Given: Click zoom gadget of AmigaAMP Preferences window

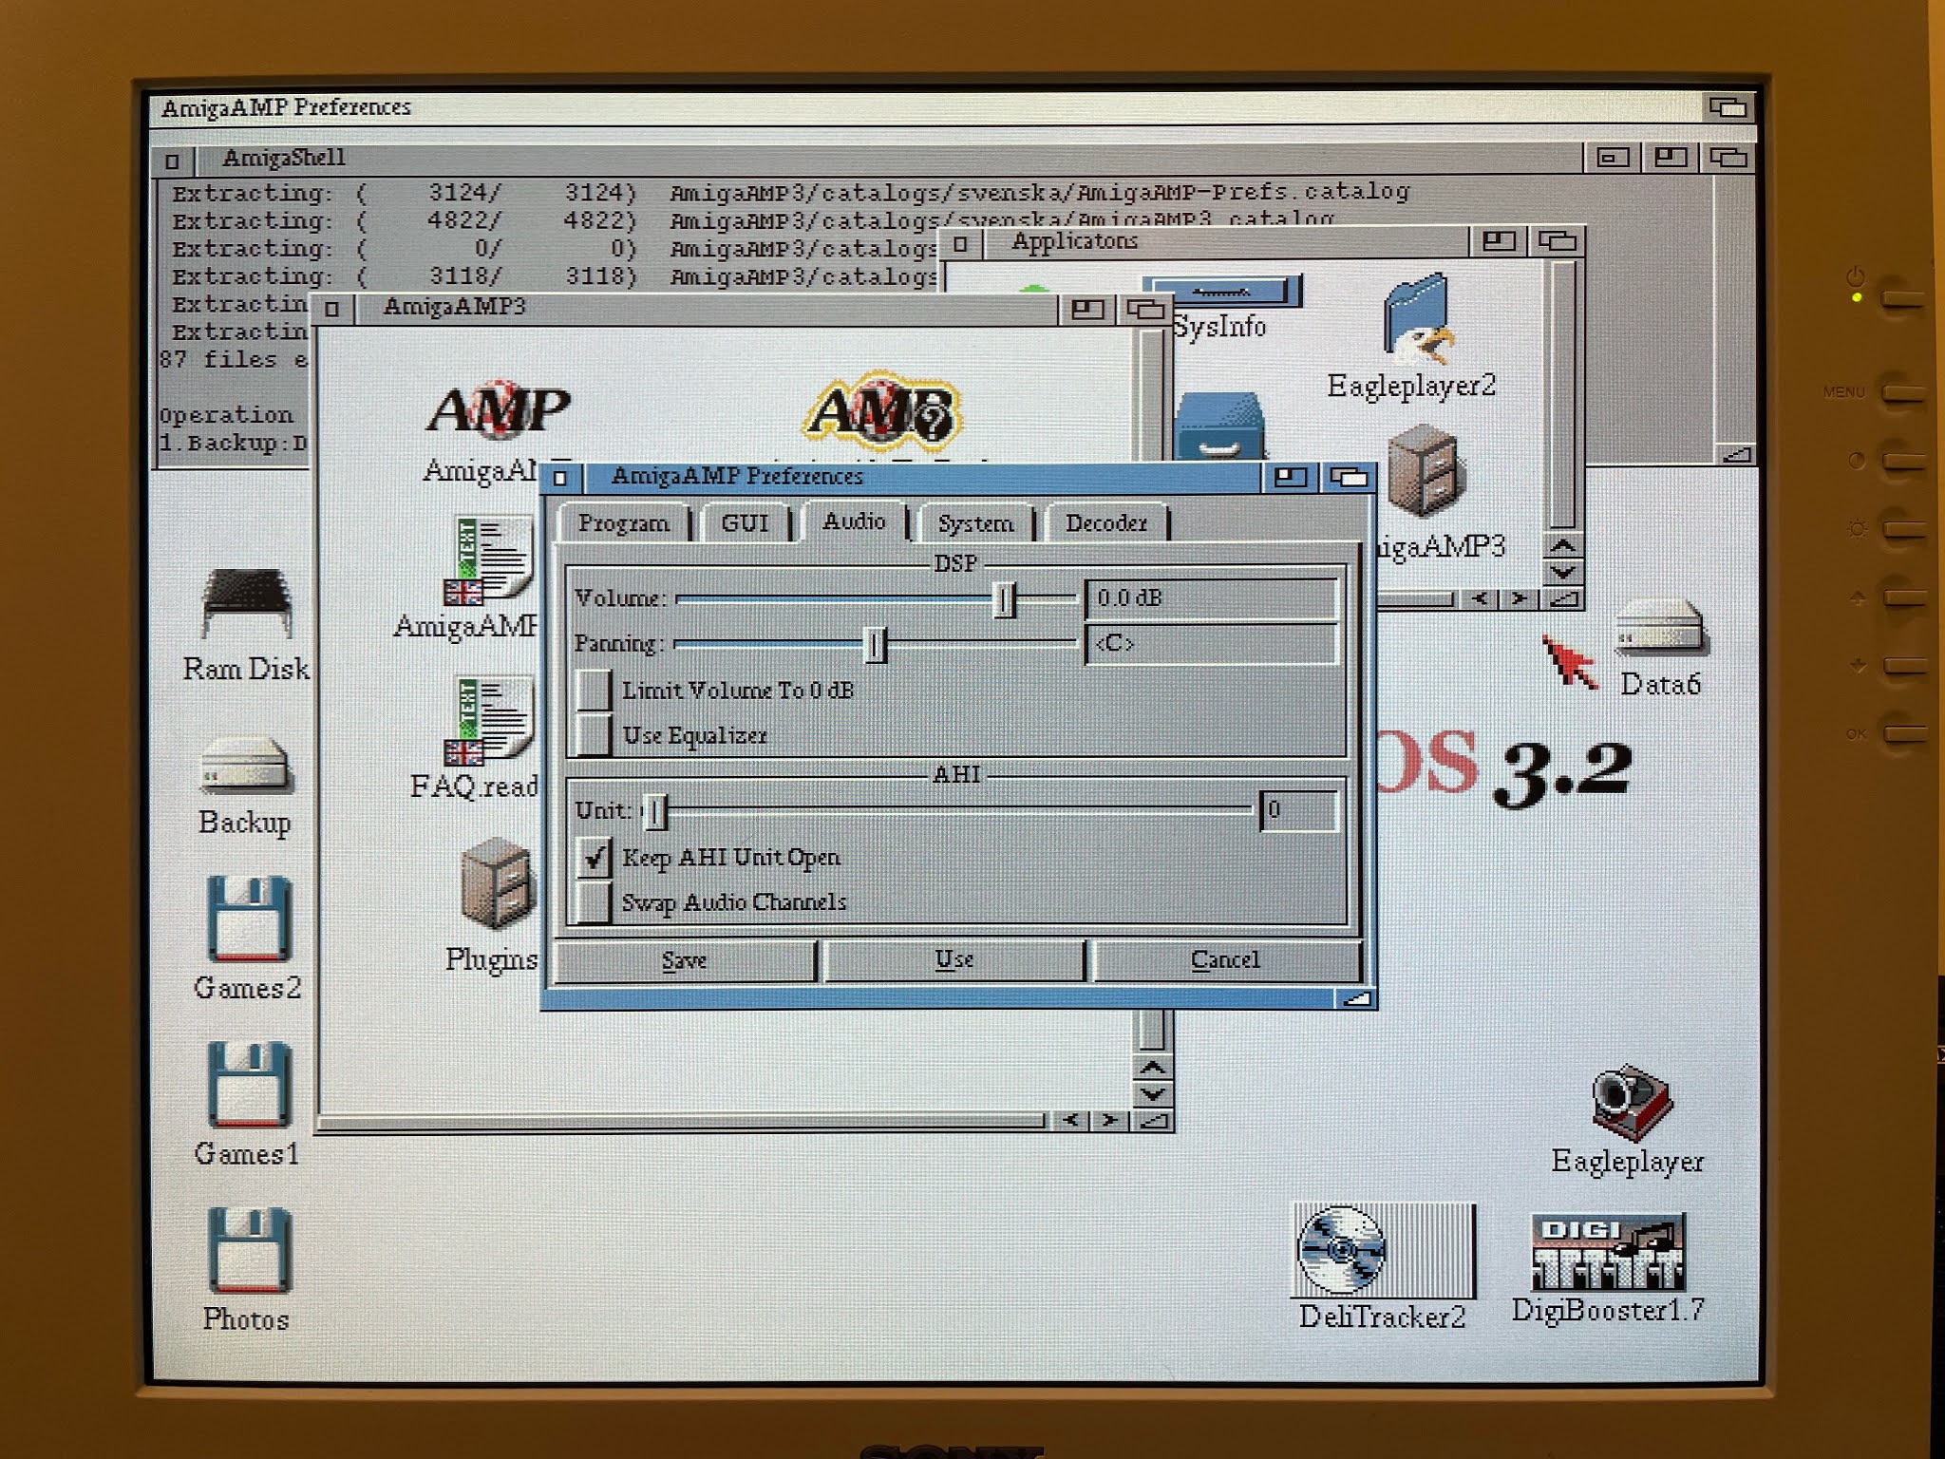Looking at the screenshot, I should pos(1290,477).
